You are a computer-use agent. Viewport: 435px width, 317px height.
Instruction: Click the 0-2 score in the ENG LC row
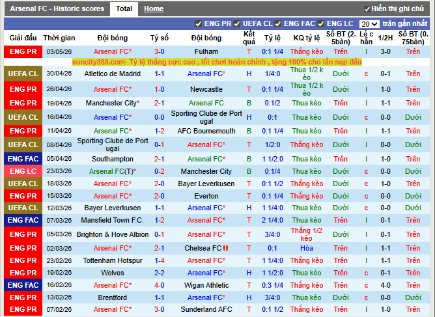coord(160,171)
